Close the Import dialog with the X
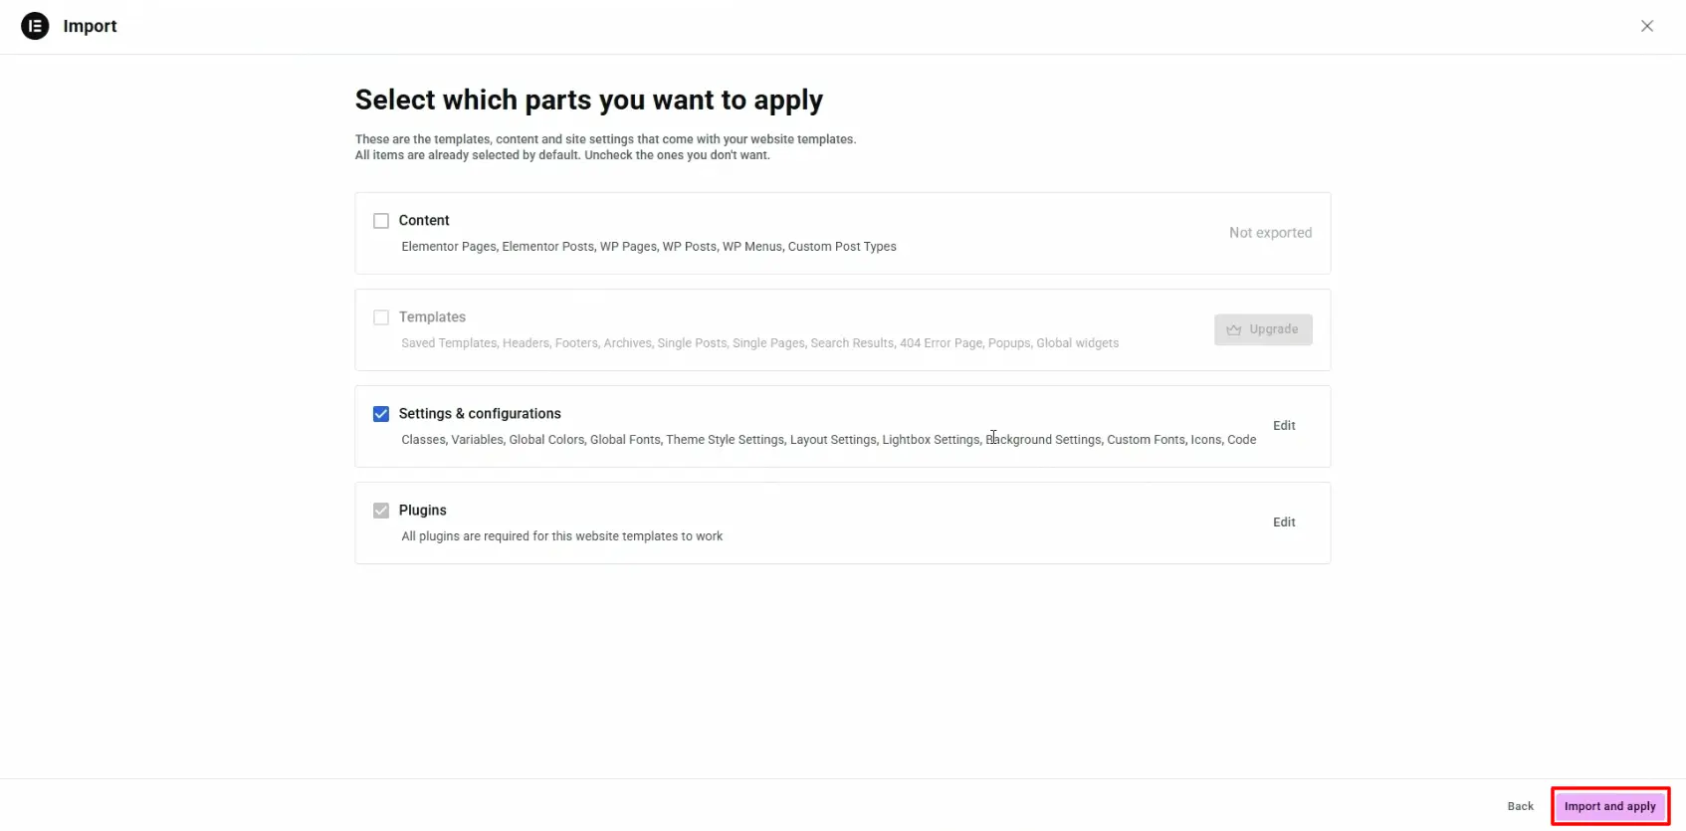1686x831 pixels. coord(1647,26)
